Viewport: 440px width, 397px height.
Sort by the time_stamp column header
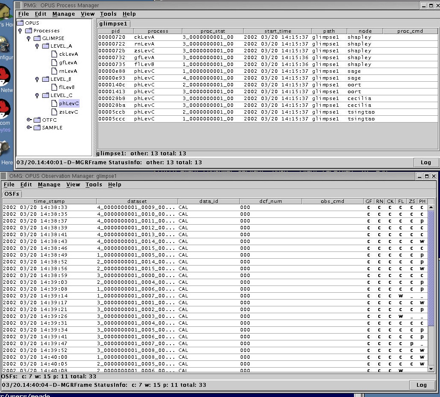[49, 201]
